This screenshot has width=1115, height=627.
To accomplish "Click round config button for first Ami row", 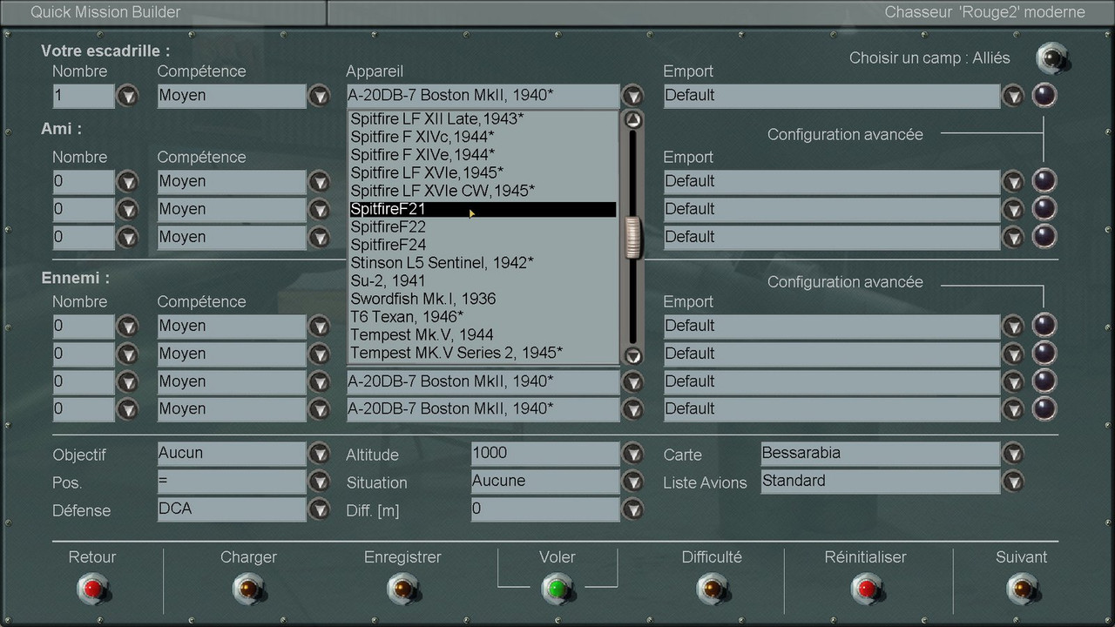I will pyautogui.click(x=1044, y=181).
